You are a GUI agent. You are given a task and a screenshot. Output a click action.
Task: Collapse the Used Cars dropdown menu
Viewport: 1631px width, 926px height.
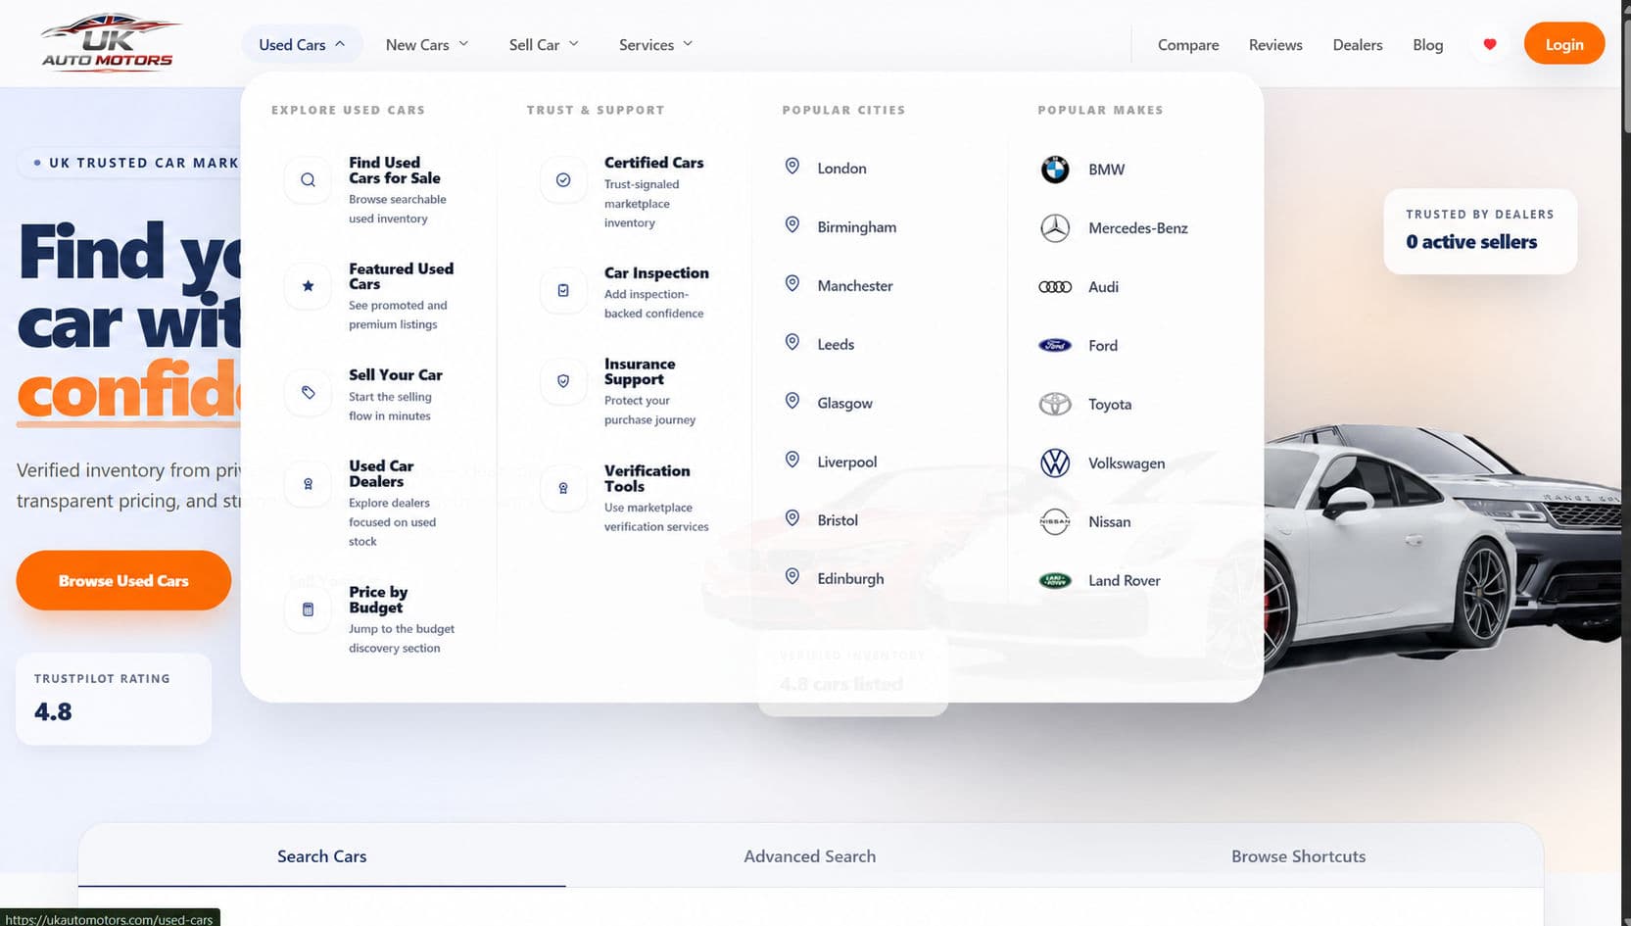coord(302,44)
